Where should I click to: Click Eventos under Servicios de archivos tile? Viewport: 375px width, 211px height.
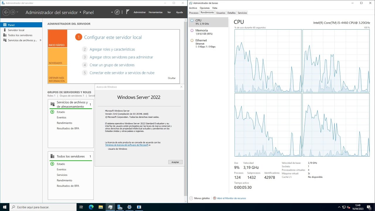tap(62, 118)
